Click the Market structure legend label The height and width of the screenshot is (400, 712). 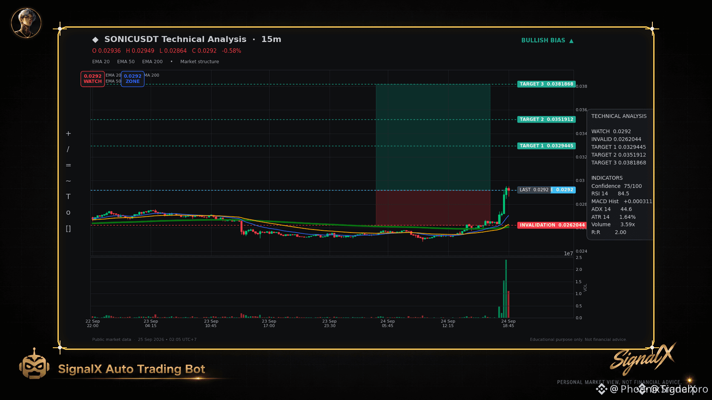199,62
